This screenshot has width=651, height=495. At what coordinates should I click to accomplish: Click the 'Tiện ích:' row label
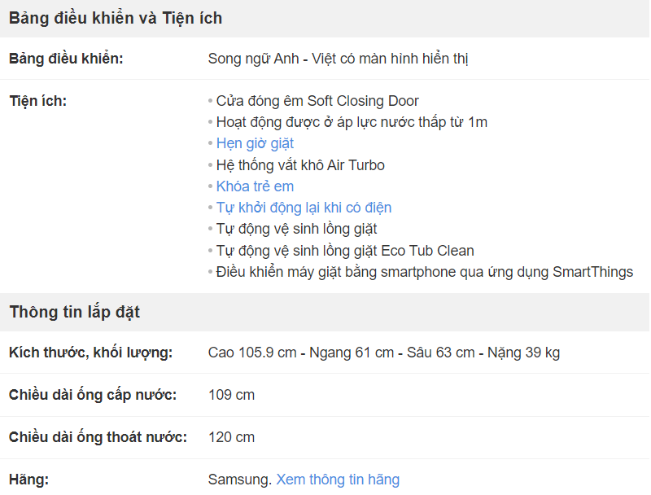(x=37, y=101)
